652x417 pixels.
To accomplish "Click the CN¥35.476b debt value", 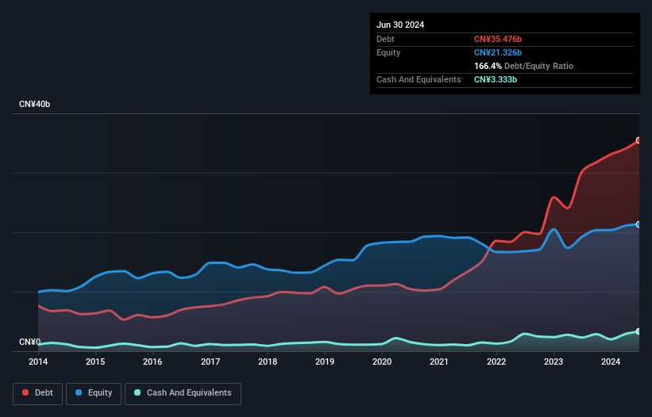I will pyautogui.click(x=498, y=39).
